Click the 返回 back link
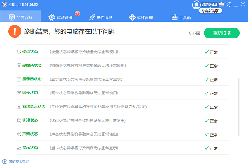Screen dimensions: 248x165 tap(194, 33)
